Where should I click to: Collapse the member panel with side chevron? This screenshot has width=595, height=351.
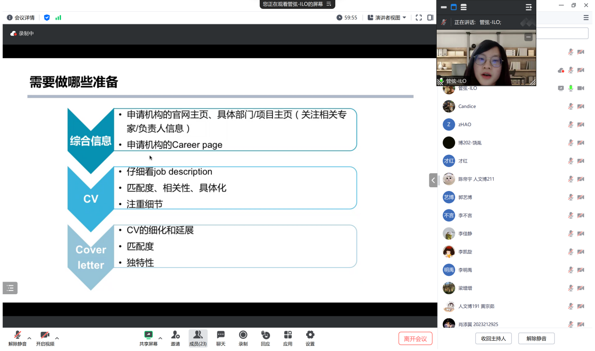pos(433,180)
